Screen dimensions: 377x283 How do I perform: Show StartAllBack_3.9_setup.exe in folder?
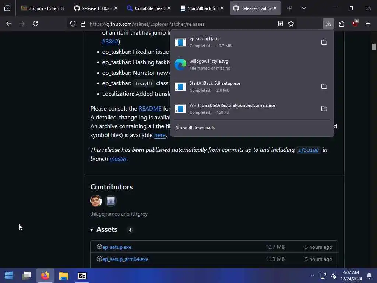coord(324,87)
